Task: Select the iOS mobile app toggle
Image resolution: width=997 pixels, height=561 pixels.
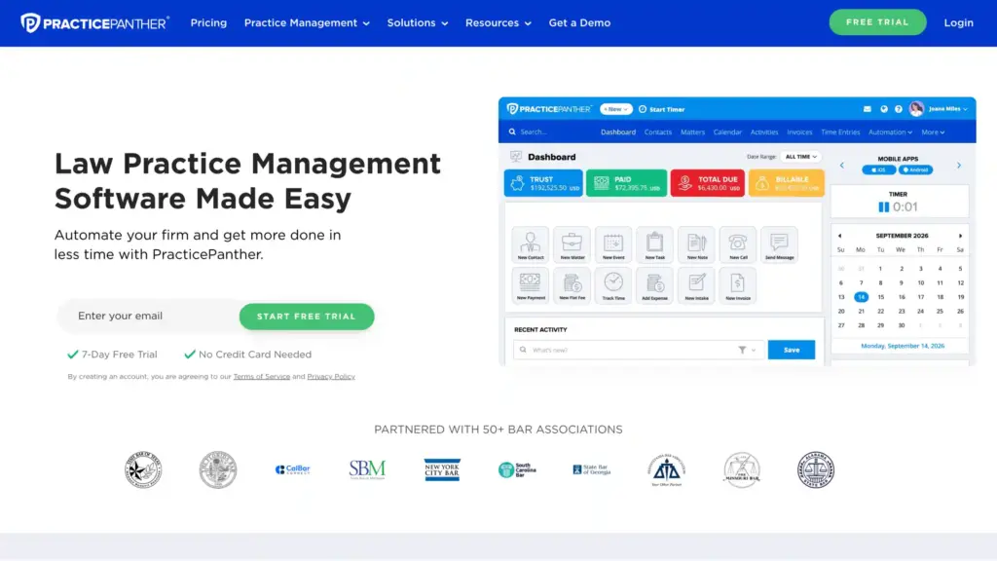Action: [879, 169]
